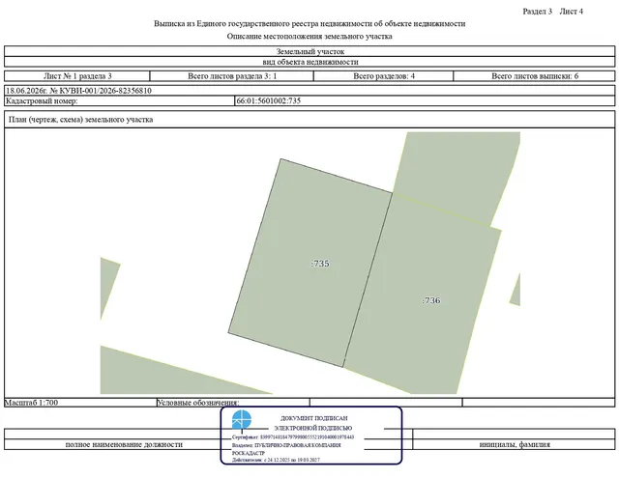Click the cell 'Всего листов раздела 3: 1'
Viewport: 619px width, 478px height.
tap(232, 76)
